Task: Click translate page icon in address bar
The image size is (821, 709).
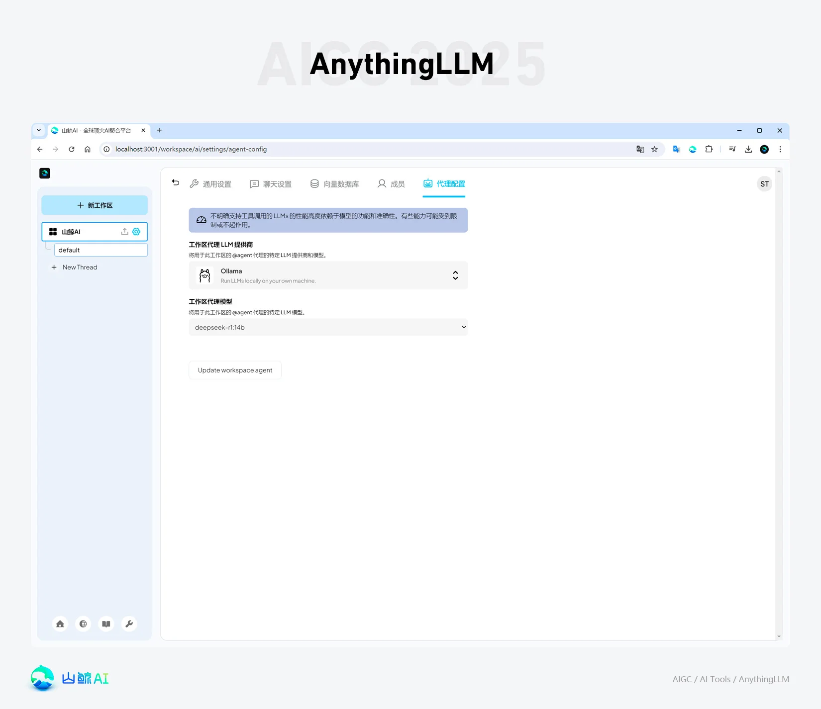Action: point(640,149)
